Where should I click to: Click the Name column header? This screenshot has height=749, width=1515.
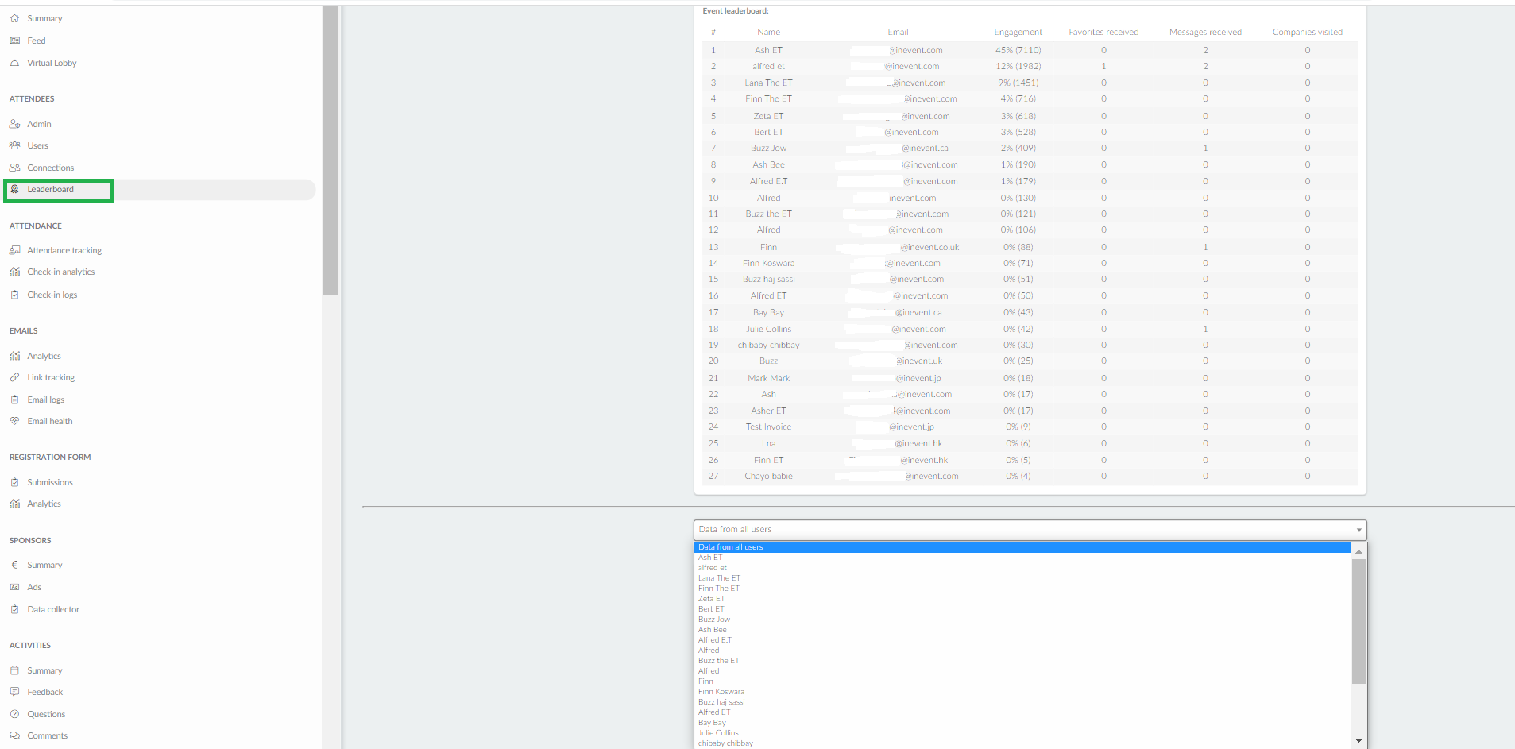click(x=768, y=33)
